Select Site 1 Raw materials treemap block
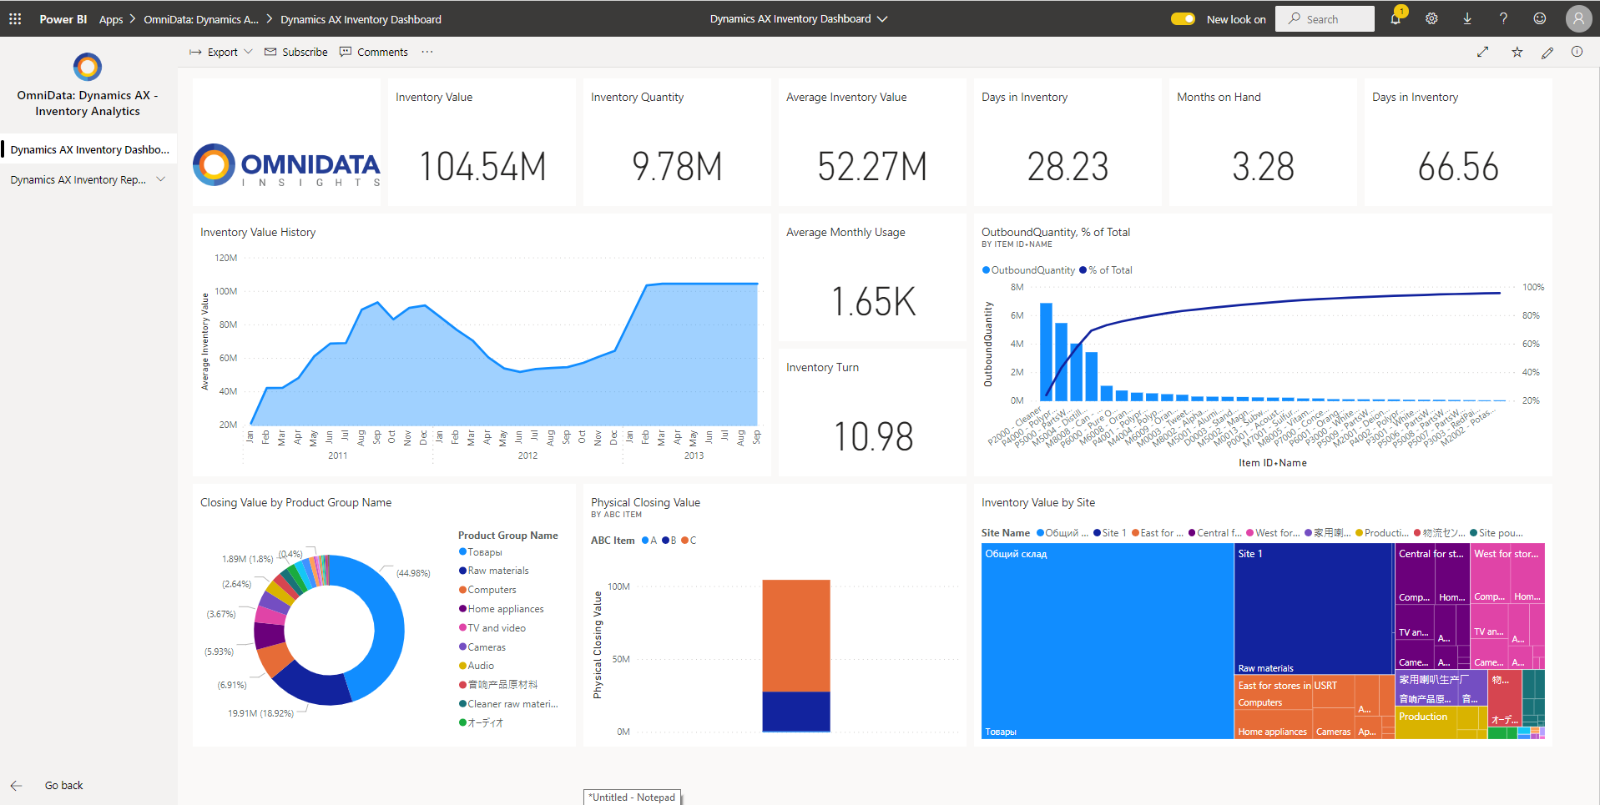The height and width of the screenshot is (805, 1600). tap(1314, 609)
